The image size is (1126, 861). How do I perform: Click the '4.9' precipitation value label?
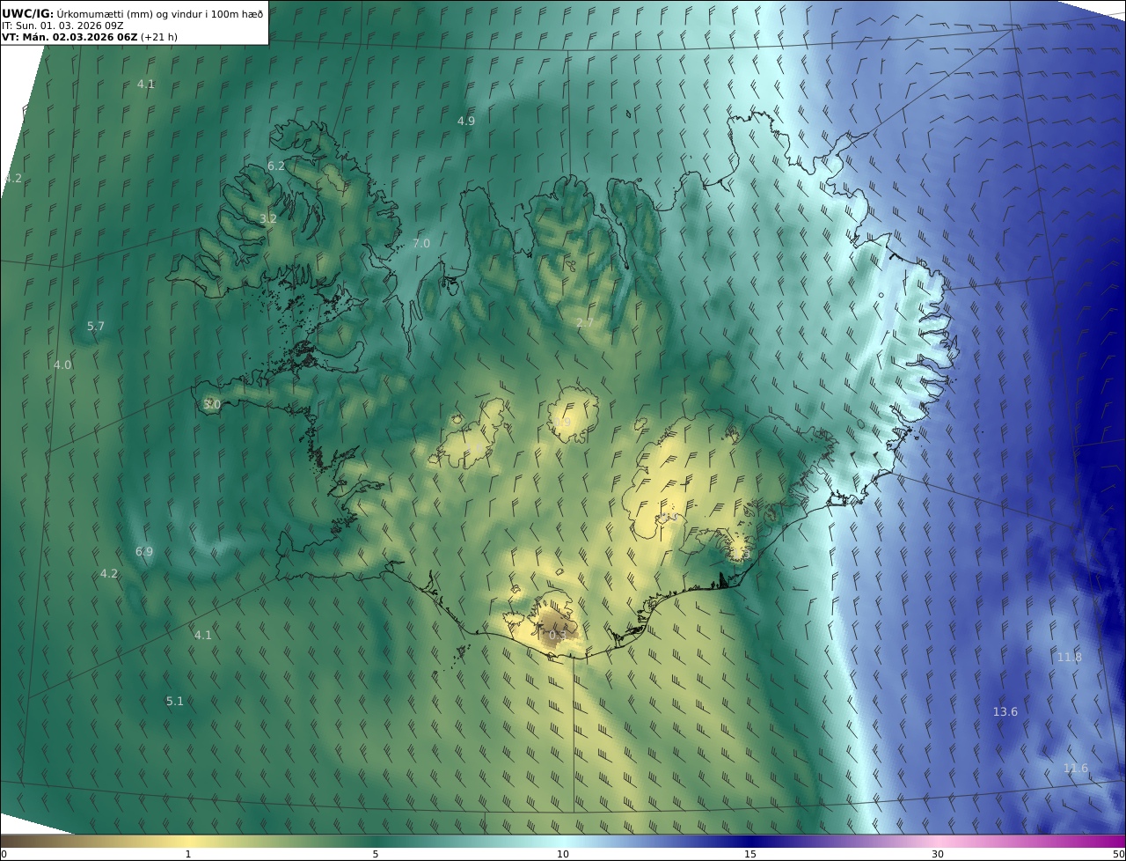tap(466, 121)
